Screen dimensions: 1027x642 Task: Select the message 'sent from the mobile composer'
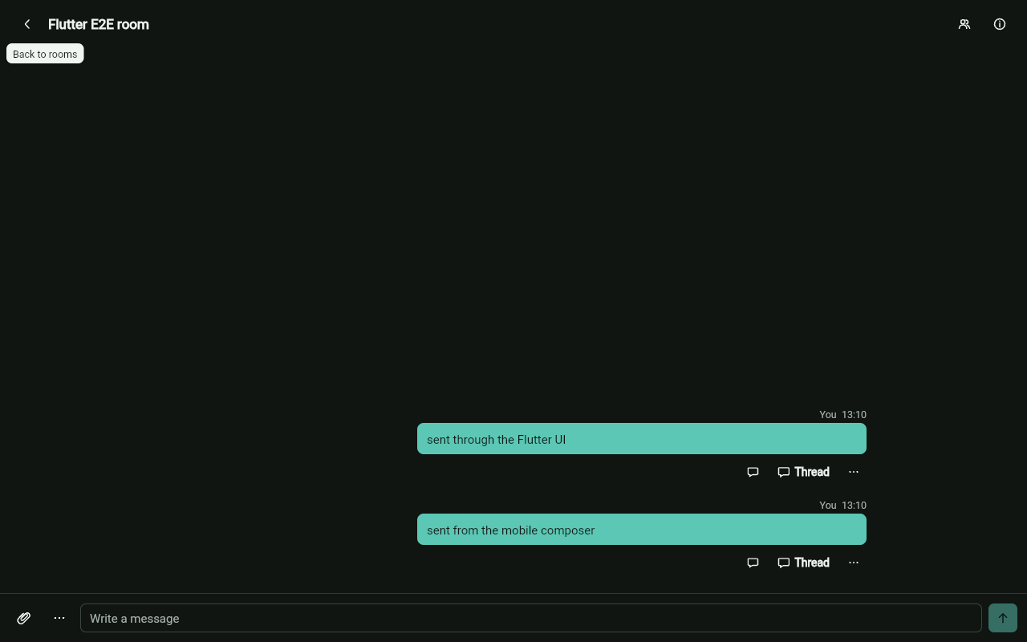[642, 530]
